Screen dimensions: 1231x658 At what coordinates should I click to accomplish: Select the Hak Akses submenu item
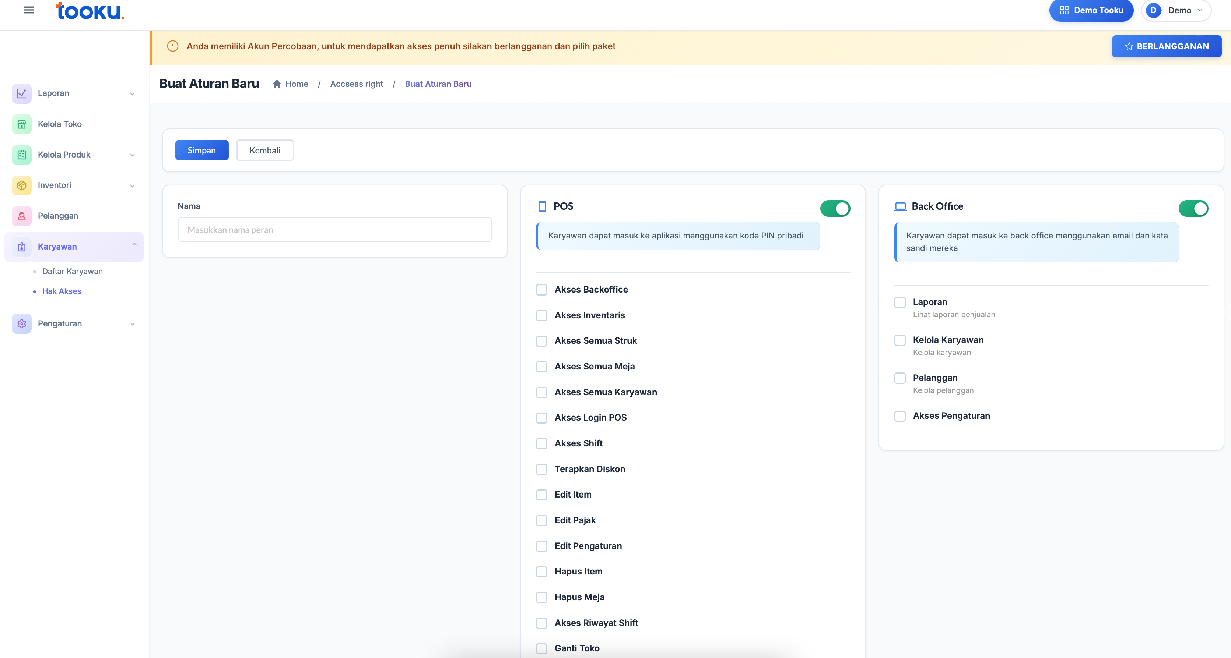[x=62, y=291]
